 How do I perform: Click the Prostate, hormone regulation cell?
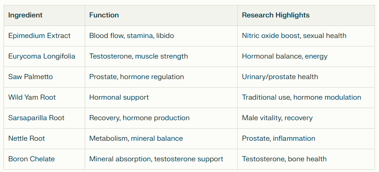161,77
